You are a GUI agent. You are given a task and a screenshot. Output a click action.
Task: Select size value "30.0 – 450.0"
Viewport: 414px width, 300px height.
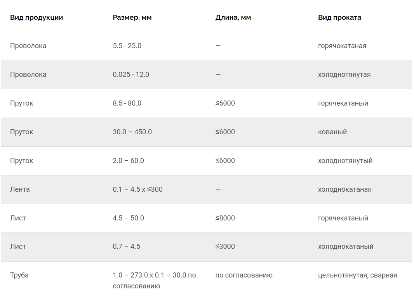[132, 132]
